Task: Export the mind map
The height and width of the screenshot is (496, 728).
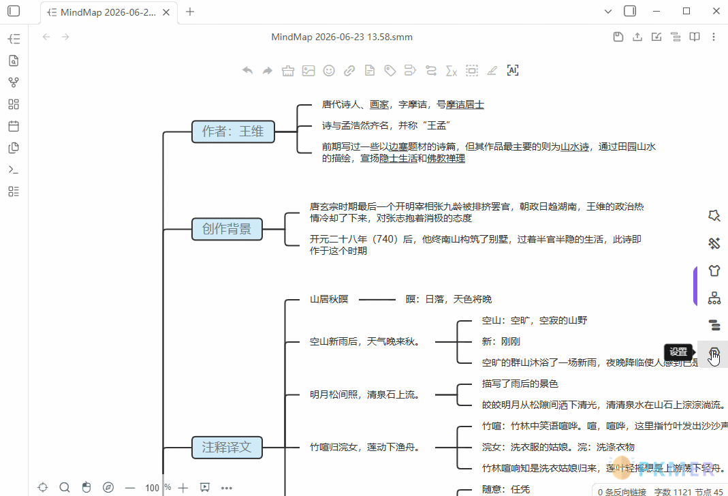Action: [x=637, y=37]
